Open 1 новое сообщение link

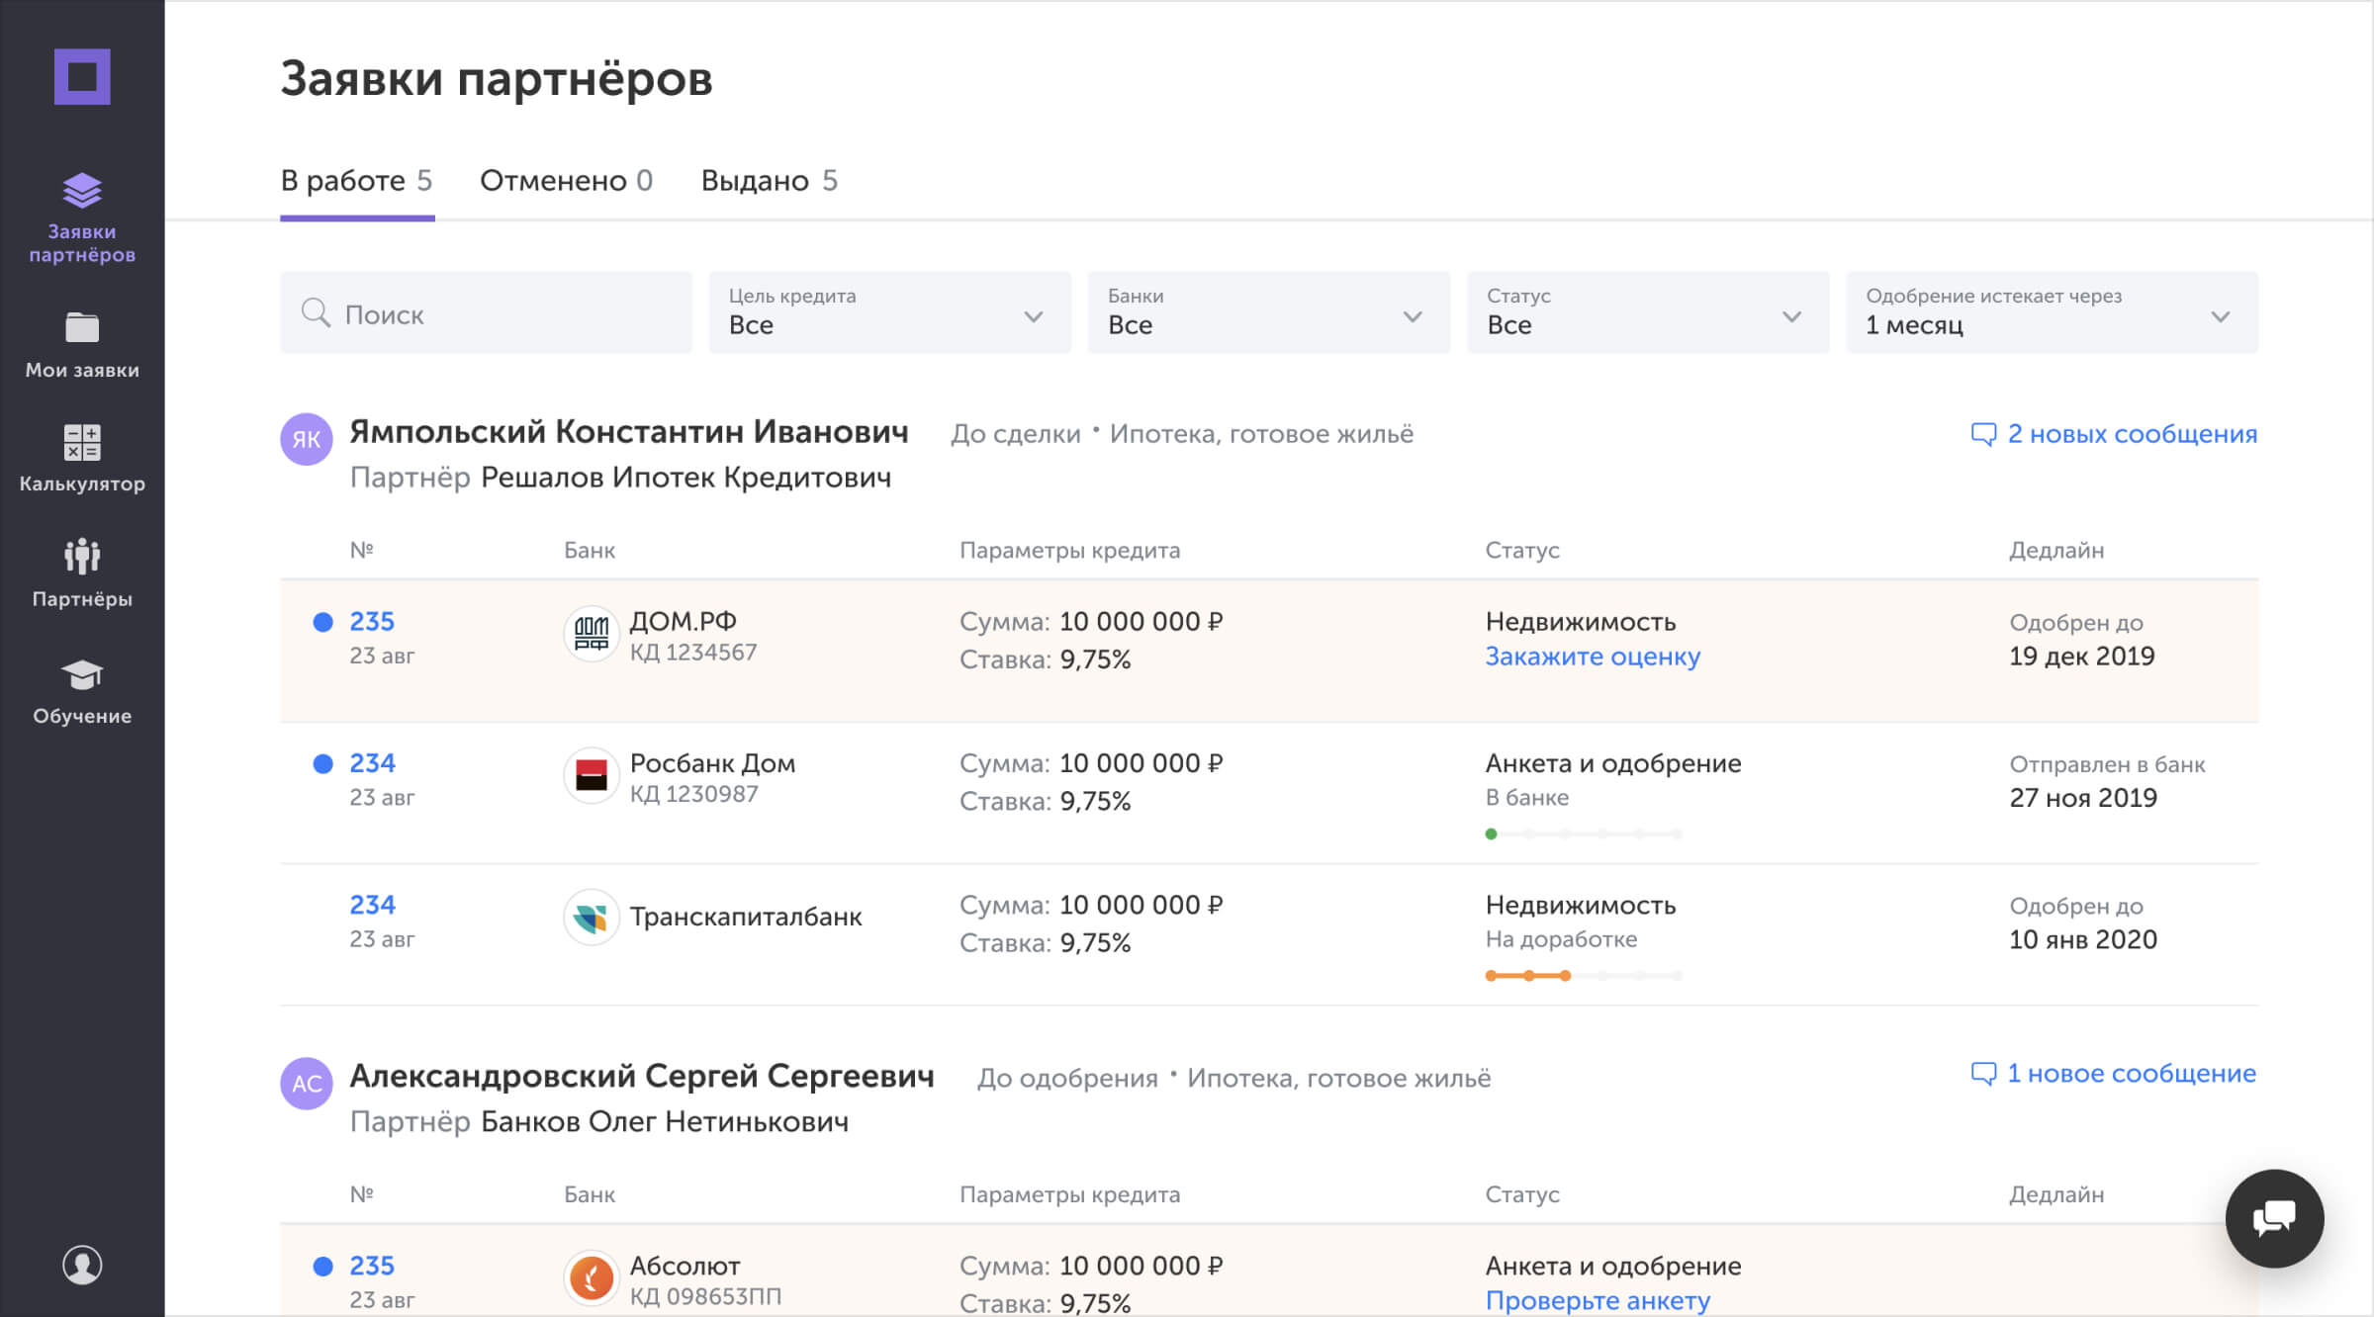coord(2132,1074)
